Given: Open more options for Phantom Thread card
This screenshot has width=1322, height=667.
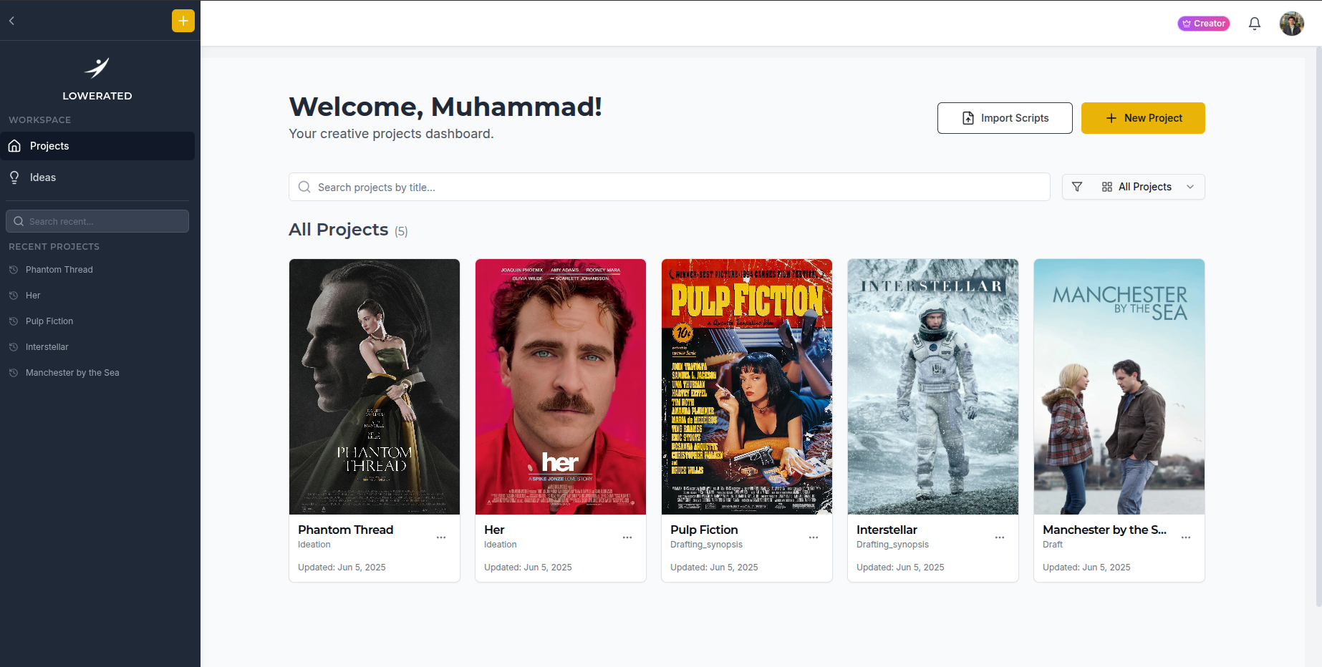Looking at the screenshot, I should click(441, 537).
